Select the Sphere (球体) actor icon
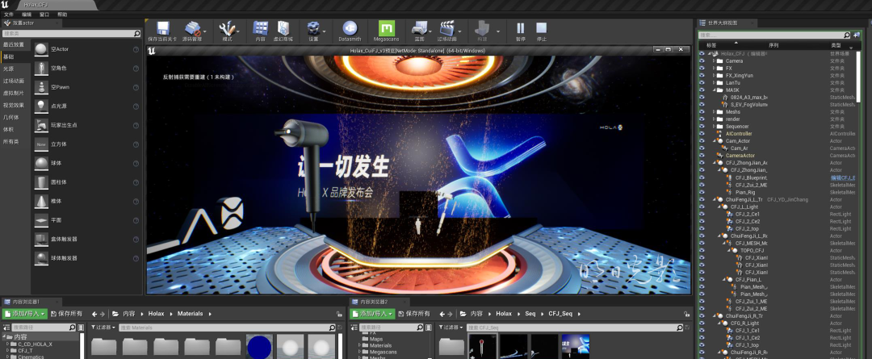The width and height of the screenshot is (872, 359). (x=41, y=163)
